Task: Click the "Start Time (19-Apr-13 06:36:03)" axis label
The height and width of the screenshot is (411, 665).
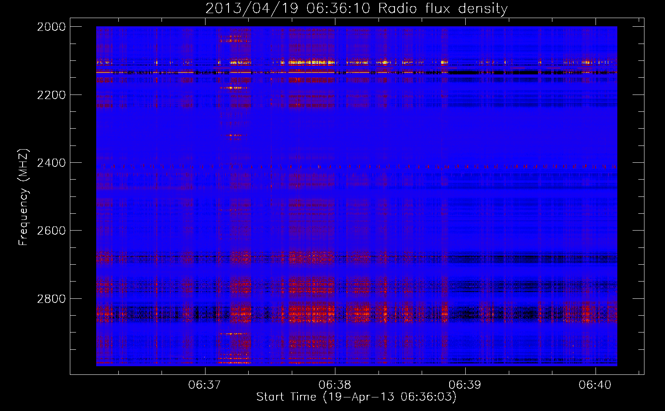Action: (356, 397)
